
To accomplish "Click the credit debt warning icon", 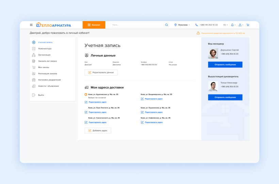I will (x=198, y=33).
